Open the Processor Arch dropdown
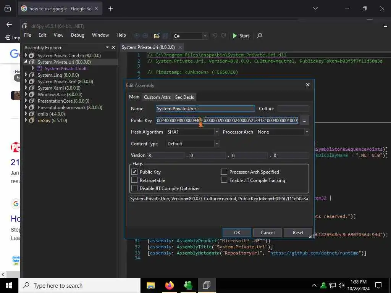 (x=283, y=132)
